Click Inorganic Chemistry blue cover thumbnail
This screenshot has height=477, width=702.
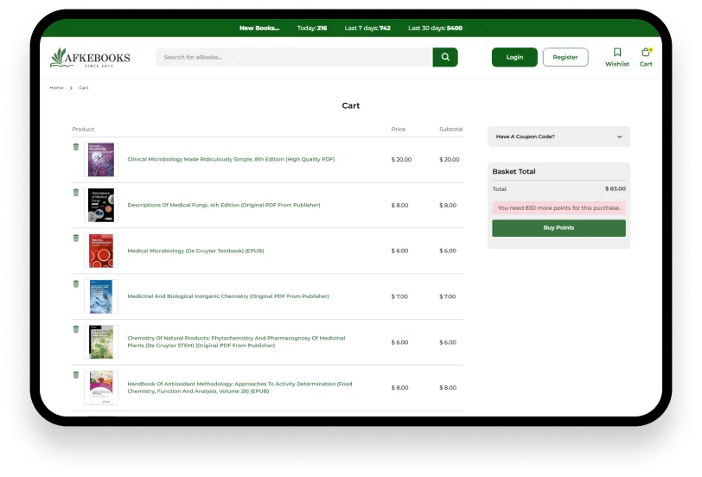pos(101,296)
